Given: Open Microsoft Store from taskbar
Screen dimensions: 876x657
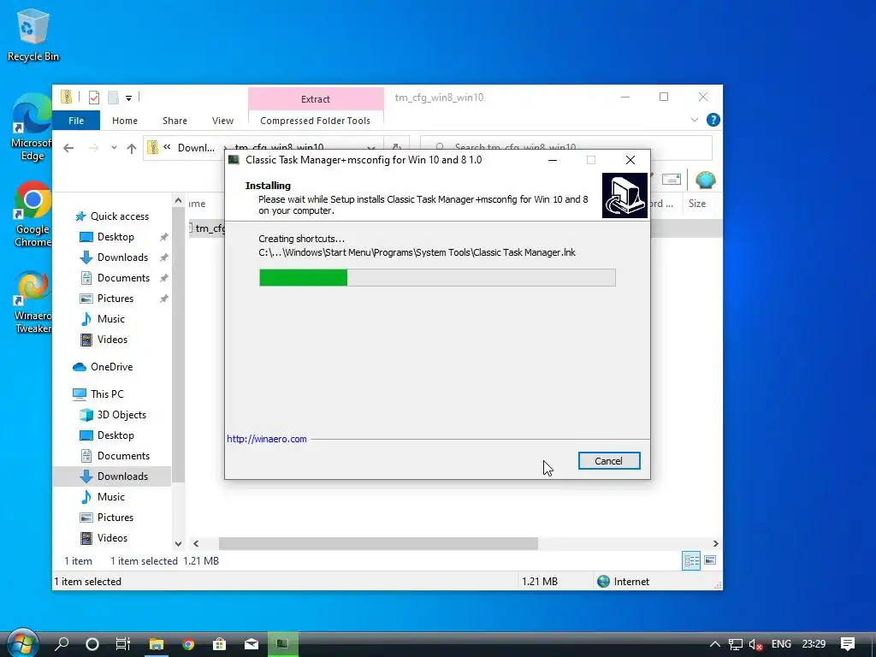Looking at the screenshot, I should 220,644.
